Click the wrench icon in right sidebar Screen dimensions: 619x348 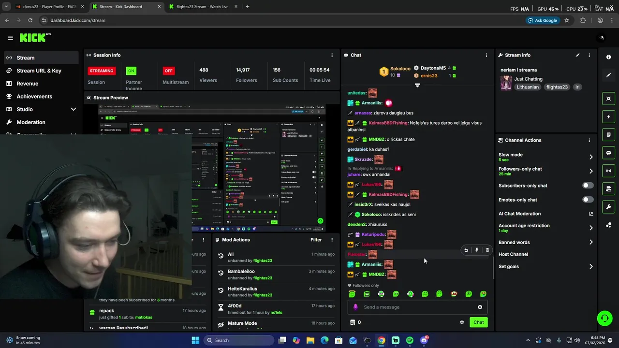(608, 207)
